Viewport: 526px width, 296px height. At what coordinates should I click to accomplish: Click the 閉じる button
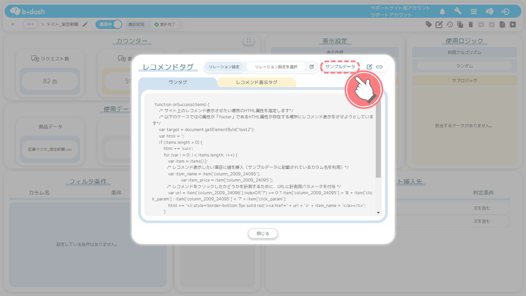tap(263, 234)
